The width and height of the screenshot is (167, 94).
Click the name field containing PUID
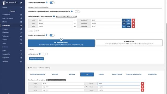pos(63,84)
